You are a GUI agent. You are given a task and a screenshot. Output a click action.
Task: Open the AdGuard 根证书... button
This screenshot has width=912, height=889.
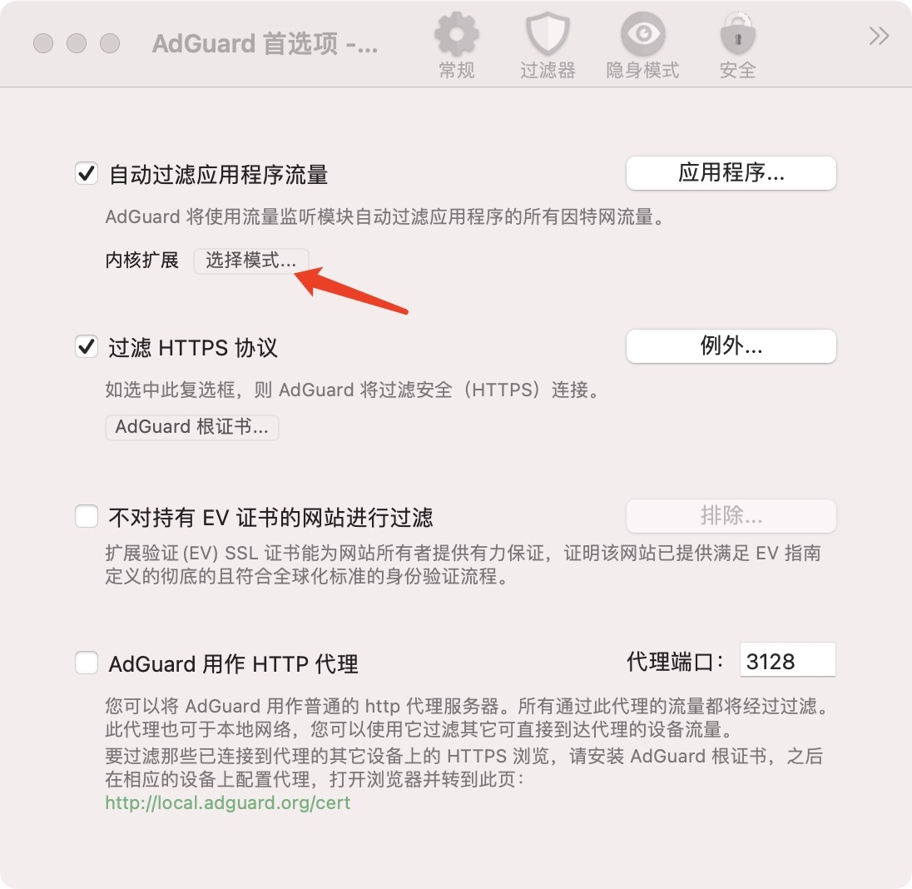tap(192, 427)
